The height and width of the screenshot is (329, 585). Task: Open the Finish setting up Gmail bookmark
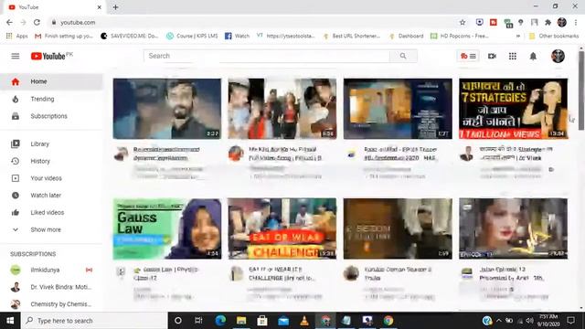64,36
